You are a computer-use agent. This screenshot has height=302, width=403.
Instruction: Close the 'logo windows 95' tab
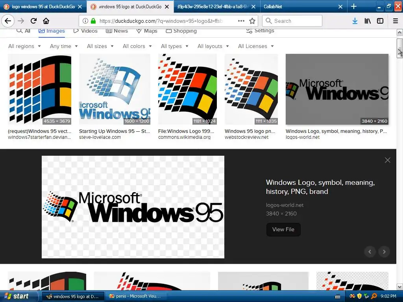(x=80, y=7)
